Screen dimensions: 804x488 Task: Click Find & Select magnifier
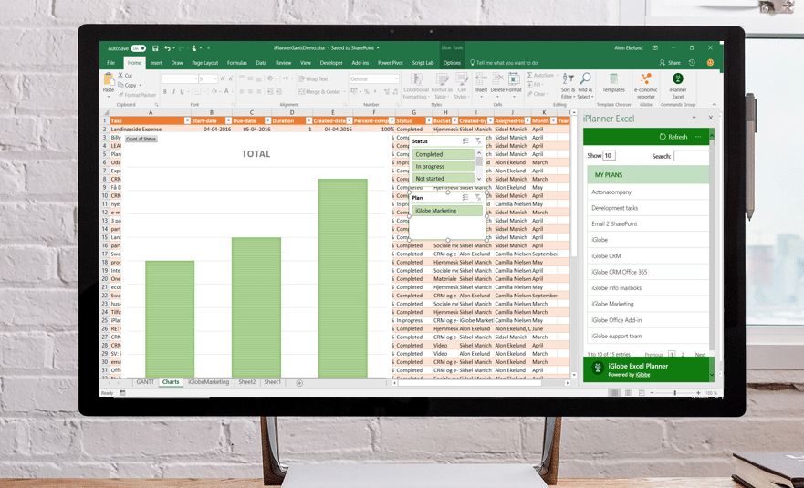tap(585, 78)
